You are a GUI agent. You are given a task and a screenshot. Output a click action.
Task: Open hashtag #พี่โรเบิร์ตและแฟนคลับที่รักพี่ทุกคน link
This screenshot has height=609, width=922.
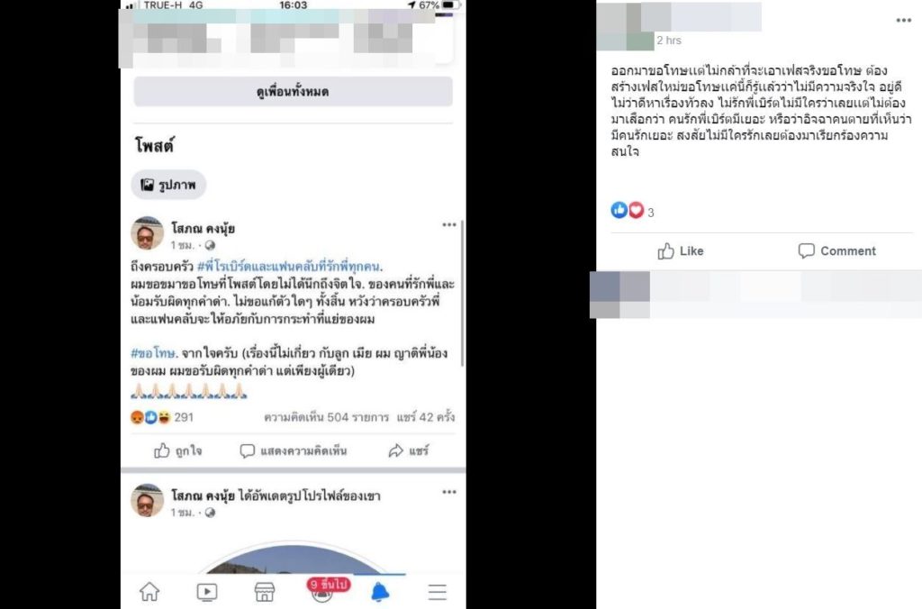coord(290,267)
